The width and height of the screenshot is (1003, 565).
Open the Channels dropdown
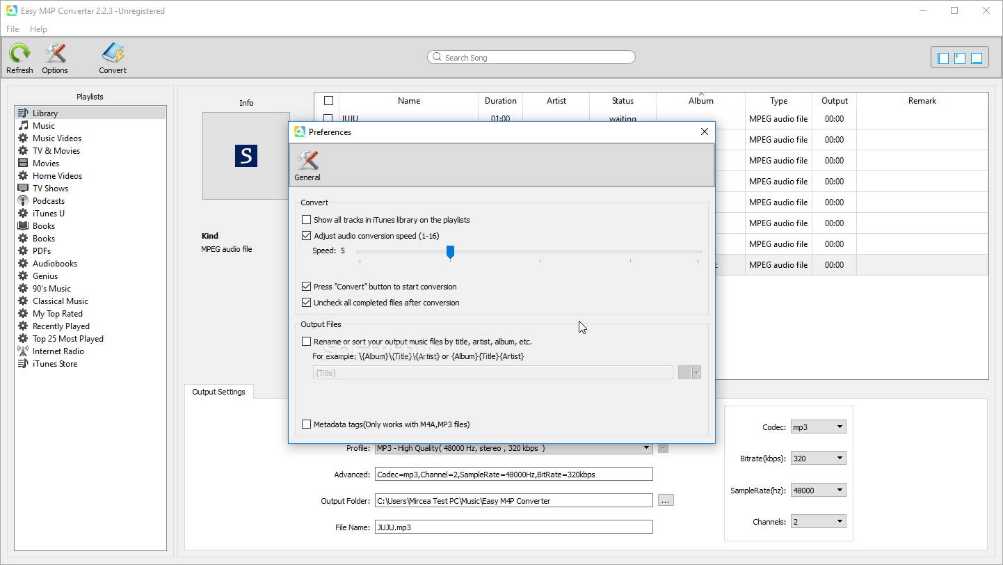pyautogui.click(x=819, y=522)
